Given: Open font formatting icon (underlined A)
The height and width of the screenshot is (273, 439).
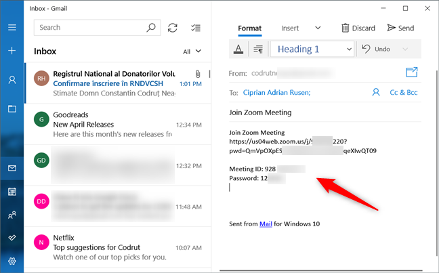Looking at the screenshot, I should 238,49.
